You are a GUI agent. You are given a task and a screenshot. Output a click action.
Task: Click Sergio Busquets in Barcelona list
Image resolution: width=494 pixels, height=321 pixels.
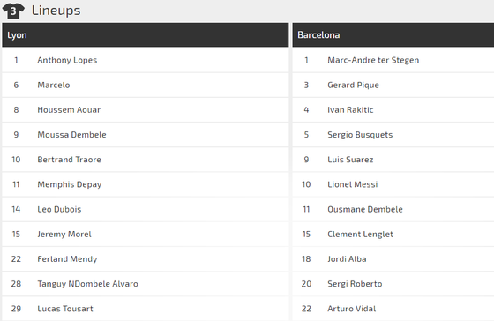pyautogui.click(x=360, y=135)
